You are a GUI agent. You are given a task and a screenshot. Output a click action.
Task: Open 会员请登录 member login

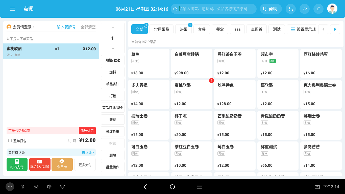pyautogui.click(x=22, y=27)
